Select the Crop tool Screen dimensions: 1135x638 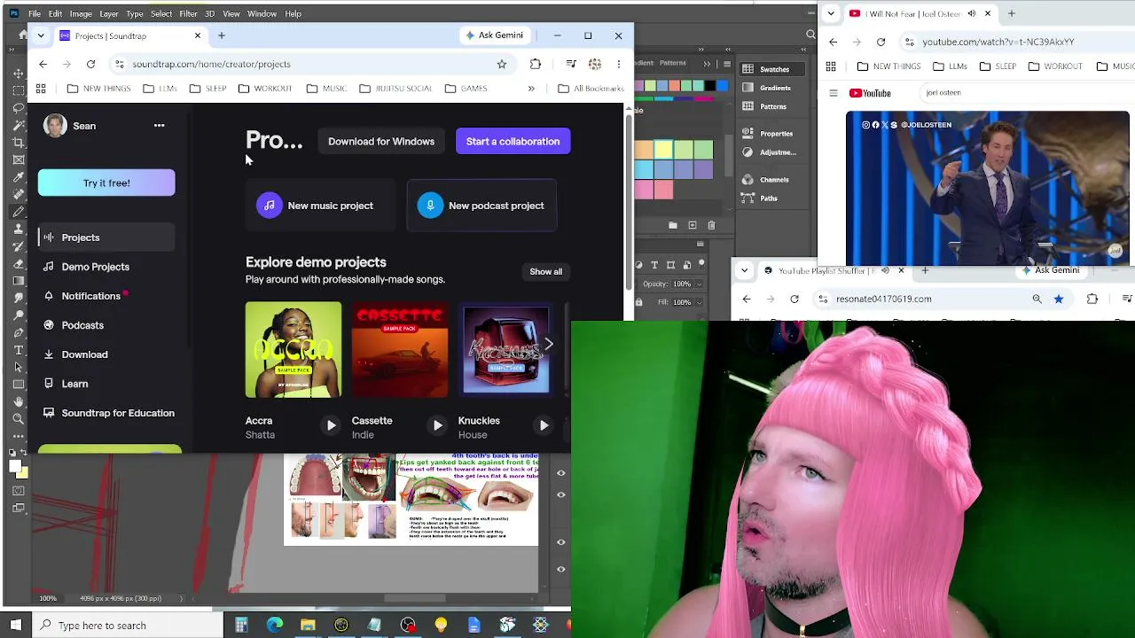pos(18,143)
